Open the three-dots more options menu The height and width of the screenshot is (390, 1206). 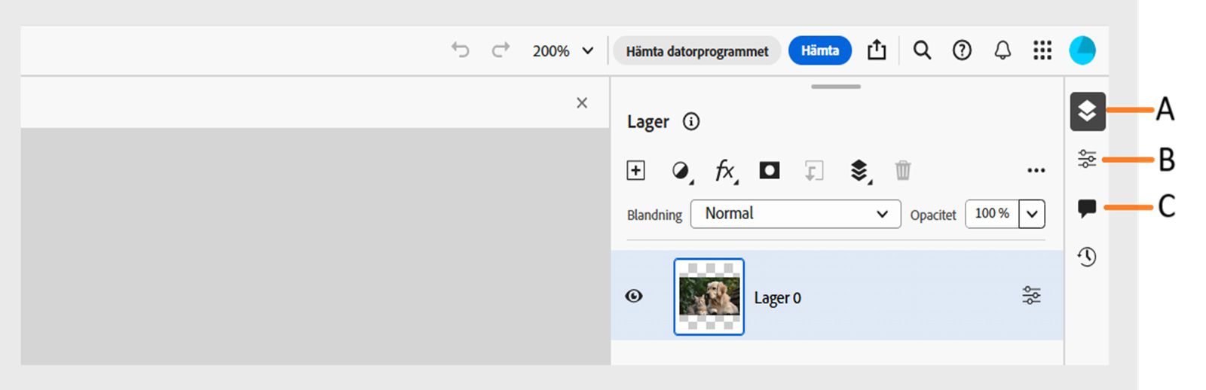pyautogui.click(x=1036, y=171)
